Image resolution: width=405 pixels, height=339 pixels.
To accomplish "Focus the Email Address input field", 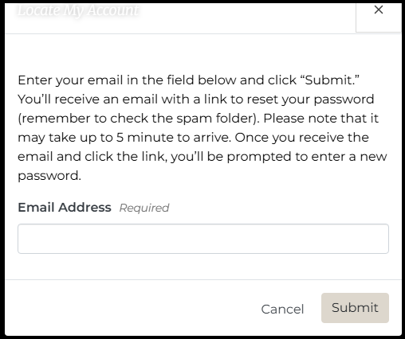I will (x=203, y=239).
